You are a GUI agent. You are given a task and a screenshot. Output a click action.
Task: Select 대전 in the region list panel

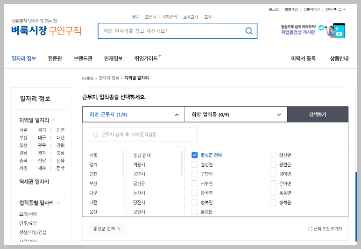(x=93, y=202)
